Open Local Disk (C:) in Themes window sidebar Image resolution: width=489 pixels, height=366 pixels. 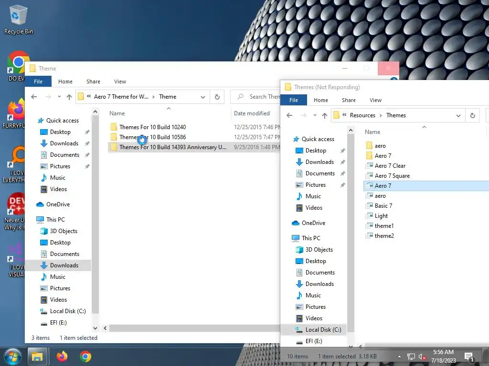pos(323,330)
